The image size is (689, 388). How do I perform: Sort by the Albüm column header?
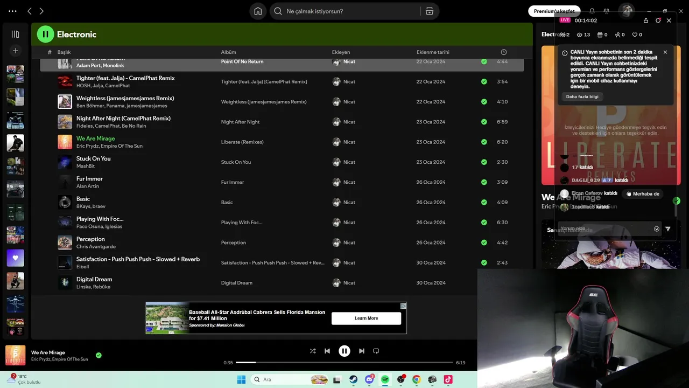228,52
